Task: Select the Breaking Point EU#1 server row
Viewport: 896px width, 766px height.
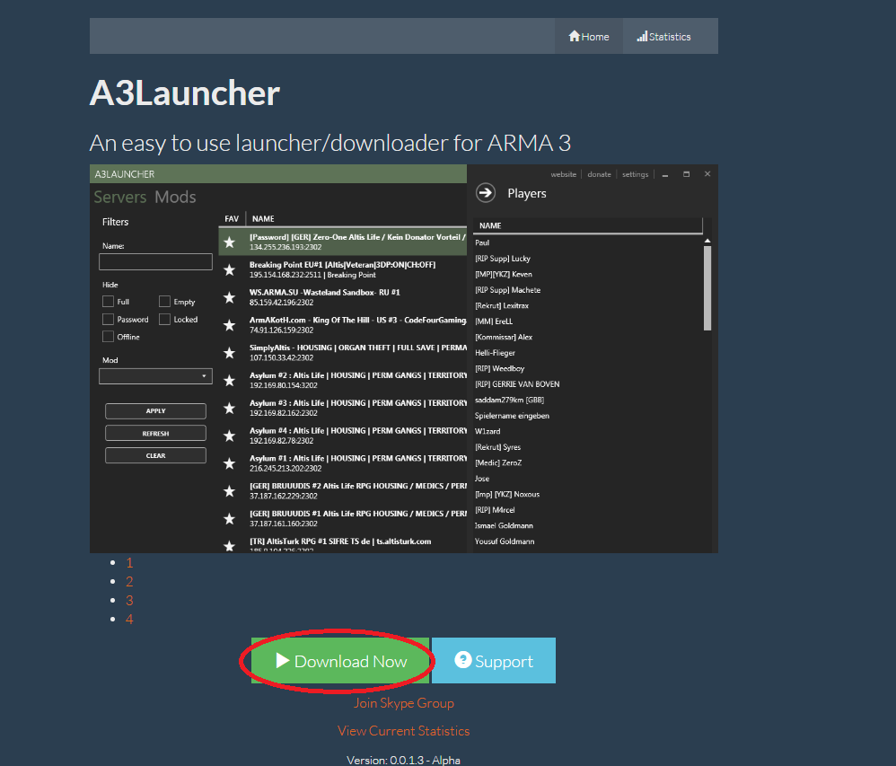Action: [x=343, y=269]
